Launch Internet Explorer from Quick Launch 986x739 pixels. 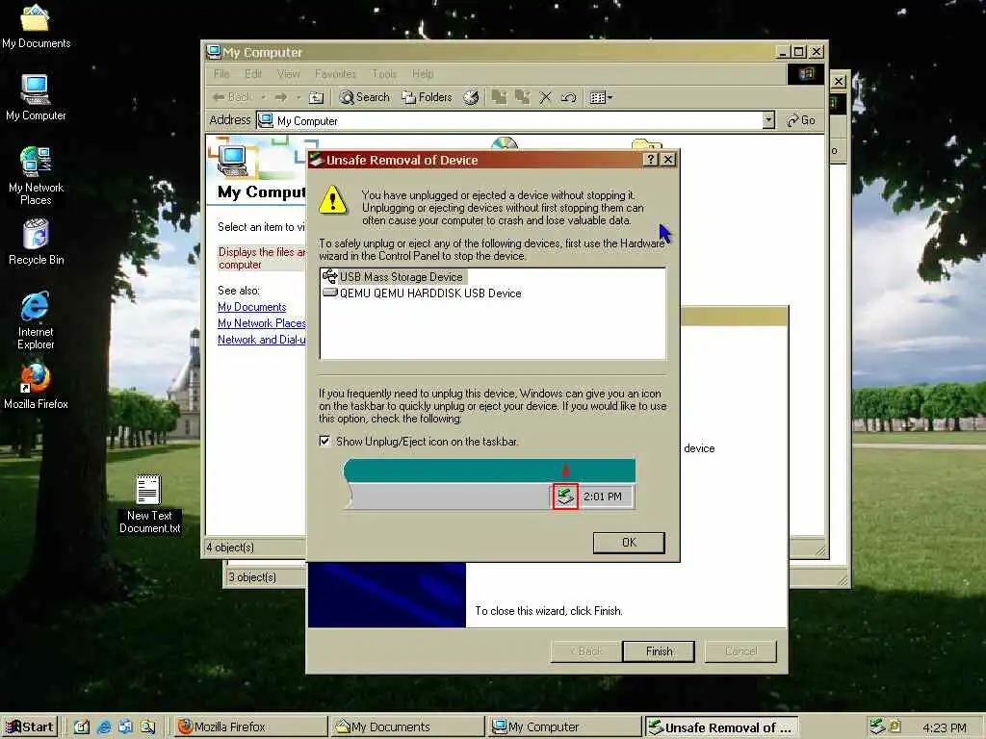pos(104,727)
